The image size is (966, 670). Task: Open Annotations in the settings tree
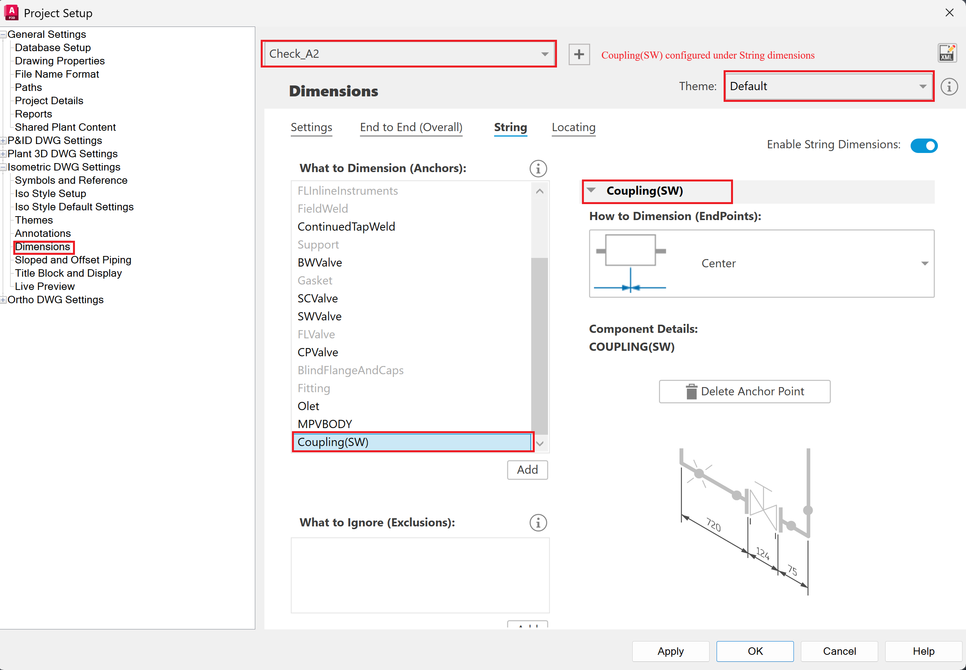[x=43, y=233]
